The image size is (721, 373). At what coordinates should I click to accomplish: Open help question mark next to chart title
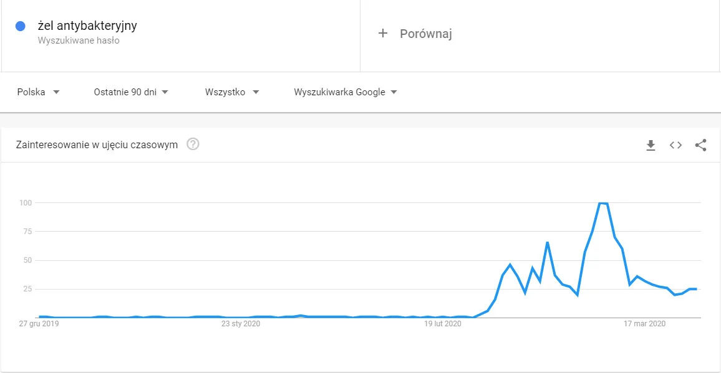coord(193,144)
